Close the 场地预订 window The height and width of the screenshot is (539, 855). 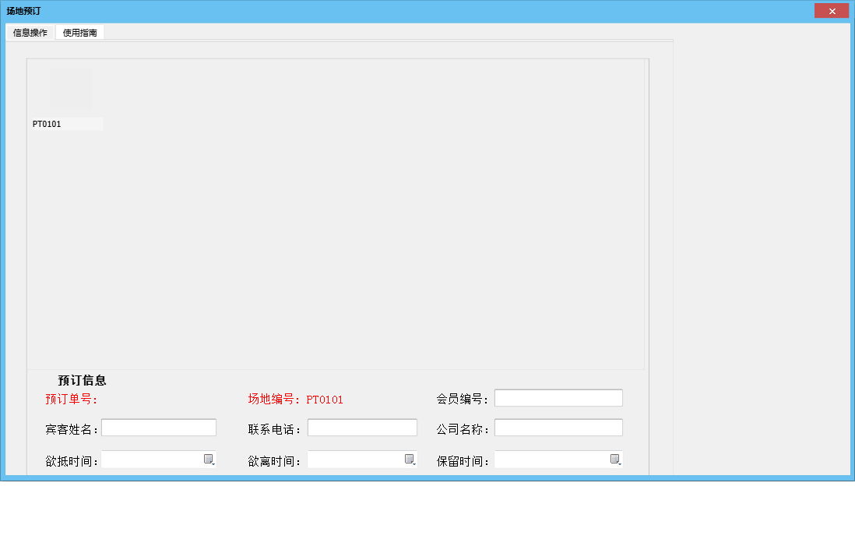pos(832,11)
